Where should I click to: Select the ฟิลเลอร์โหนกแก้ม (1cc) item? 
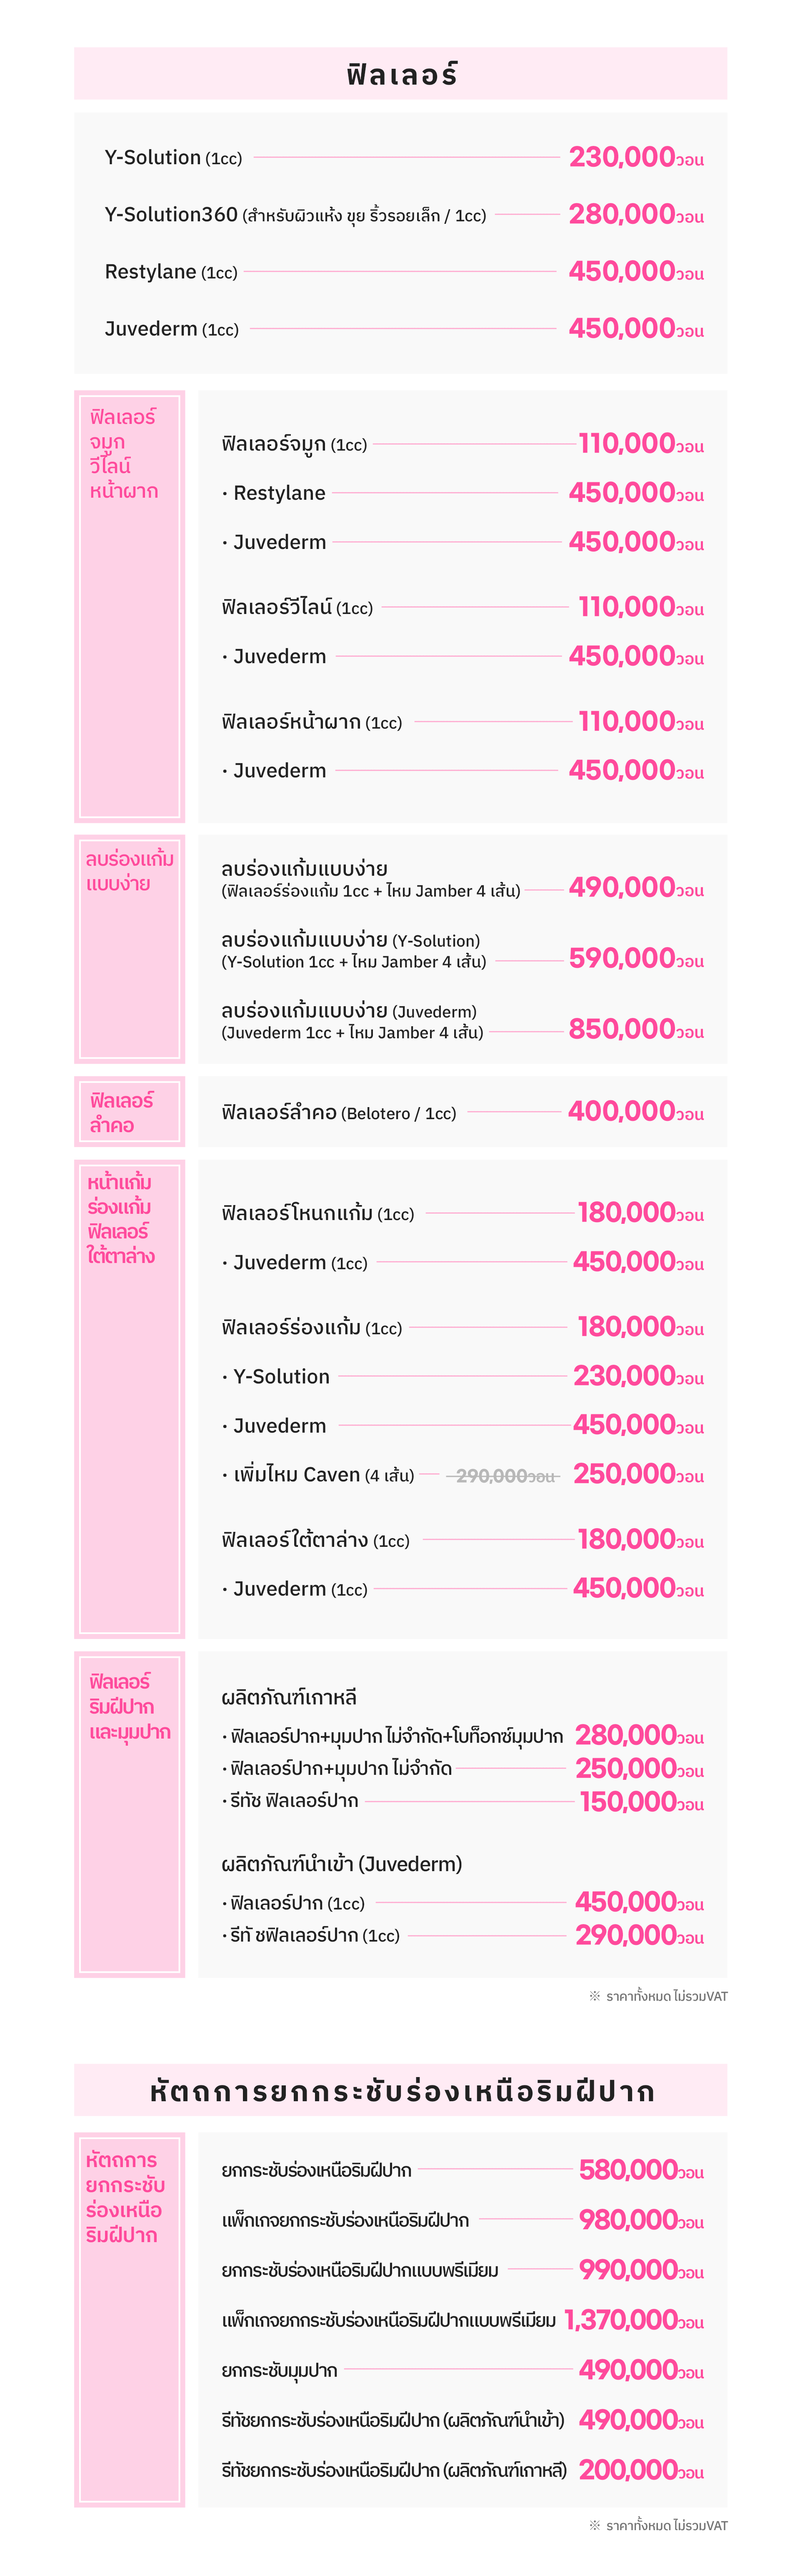[317, 1214]
